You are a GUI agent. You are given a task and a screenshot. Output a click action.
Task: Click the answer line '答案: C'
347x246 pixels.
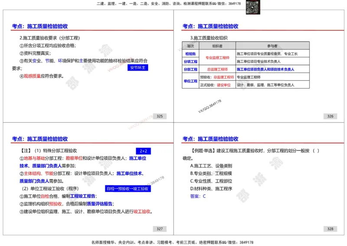(198, 196)
